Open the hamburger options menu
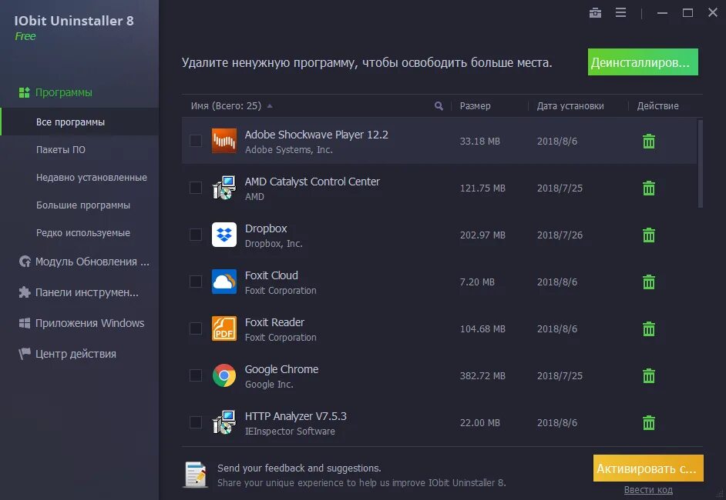 (x=620, y=12)
